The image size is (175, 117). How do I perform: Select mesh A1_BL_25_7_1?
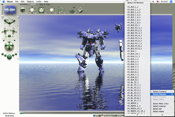point(137,101)
